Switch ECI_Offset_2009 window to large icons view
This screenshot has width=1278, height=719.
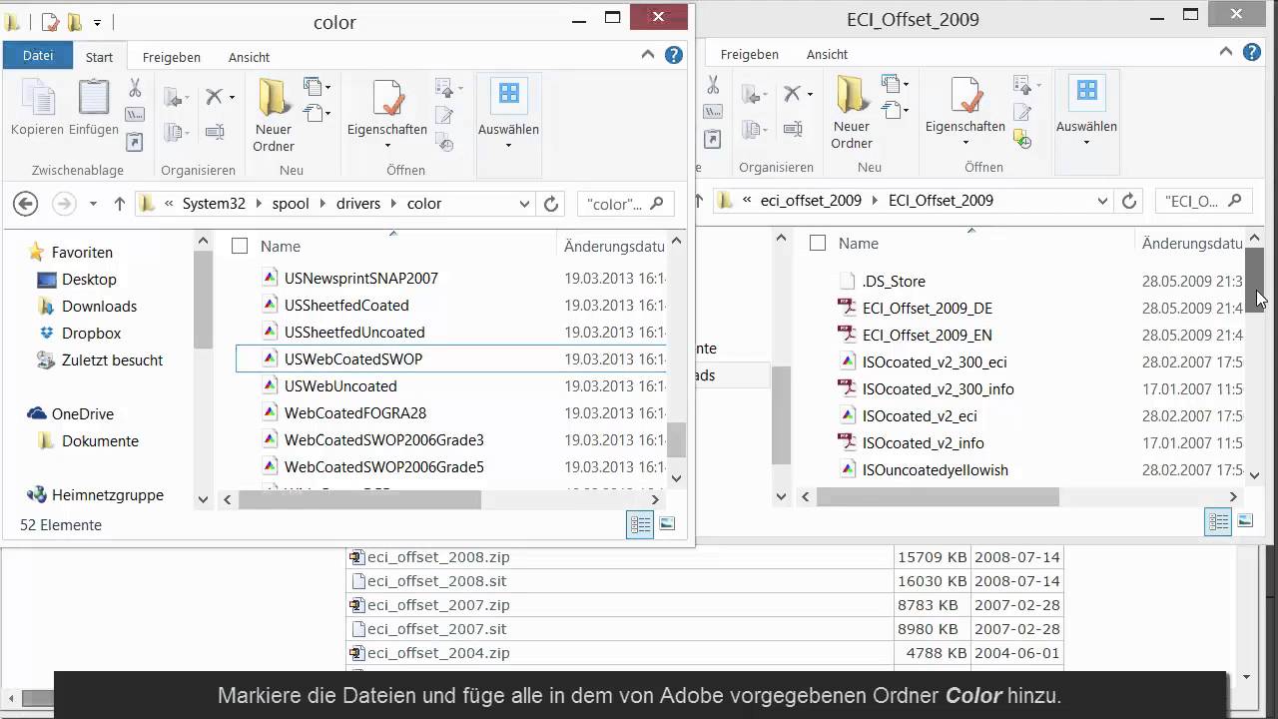pyautogui.click(x=1245, y=520)
